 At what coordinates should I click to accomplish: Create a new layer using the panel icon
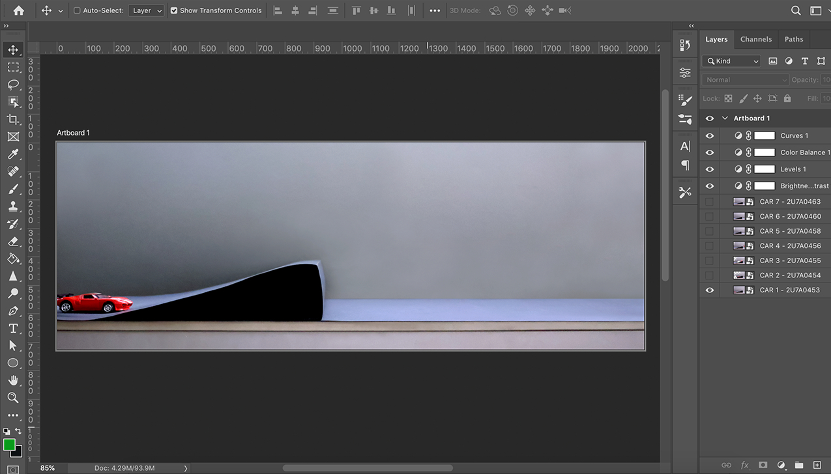click(817, 466)
